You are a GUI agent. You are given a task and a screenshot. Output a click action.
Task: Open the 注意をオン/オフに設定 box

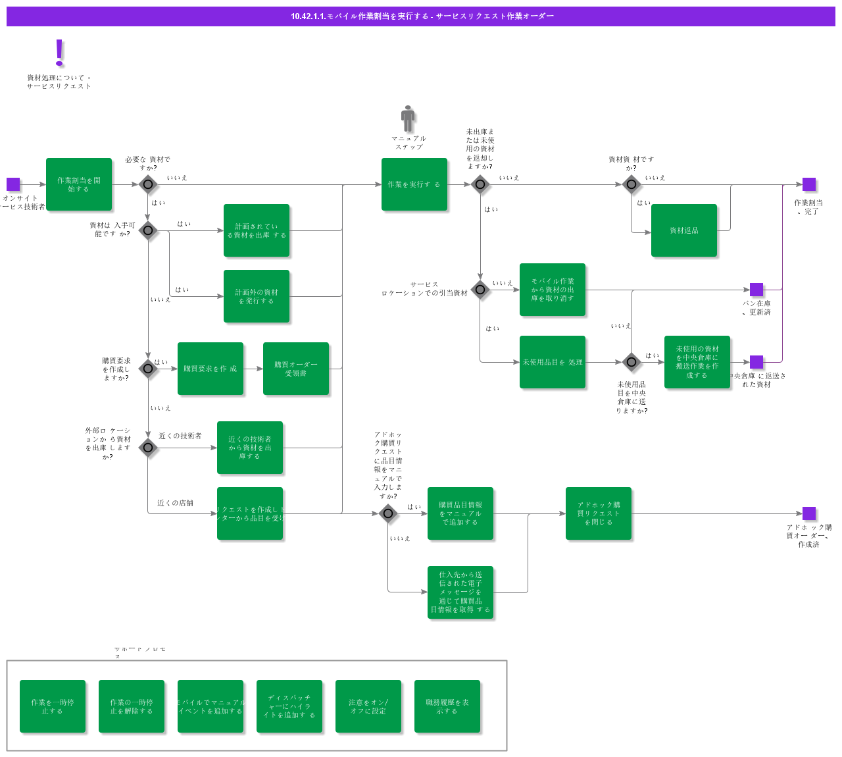click(368, 706)
